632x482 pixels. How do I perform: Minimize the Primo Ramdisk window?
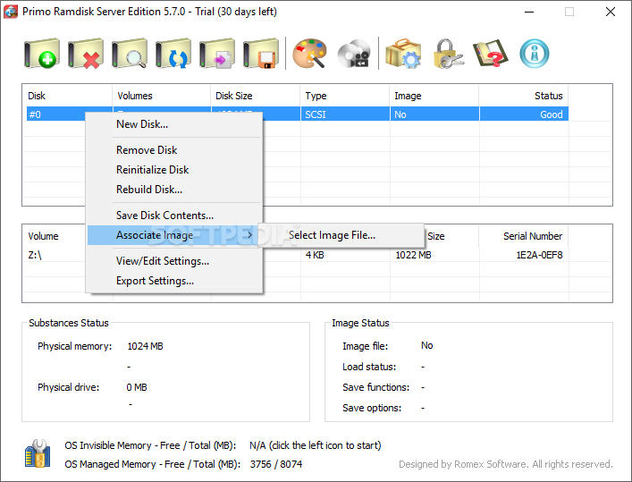coord(529,12)
